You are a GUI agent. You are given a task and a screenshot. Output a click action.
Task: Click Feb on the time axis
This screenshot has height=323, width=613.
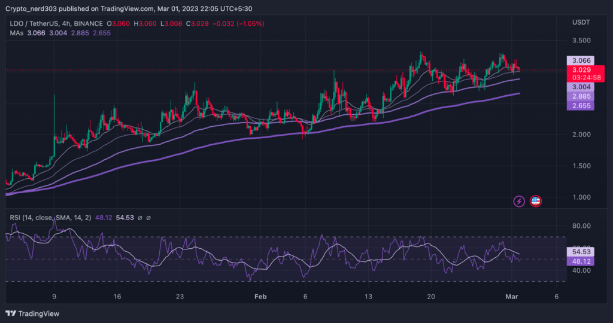[x=260, y=297]
